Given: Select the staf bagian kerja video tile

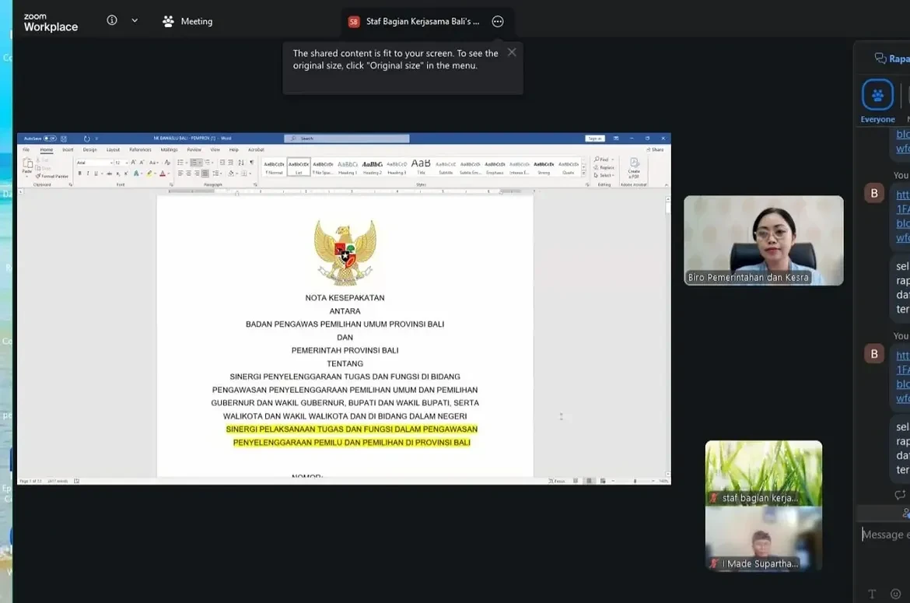Looking at the screenshot, I should (763, 473).
